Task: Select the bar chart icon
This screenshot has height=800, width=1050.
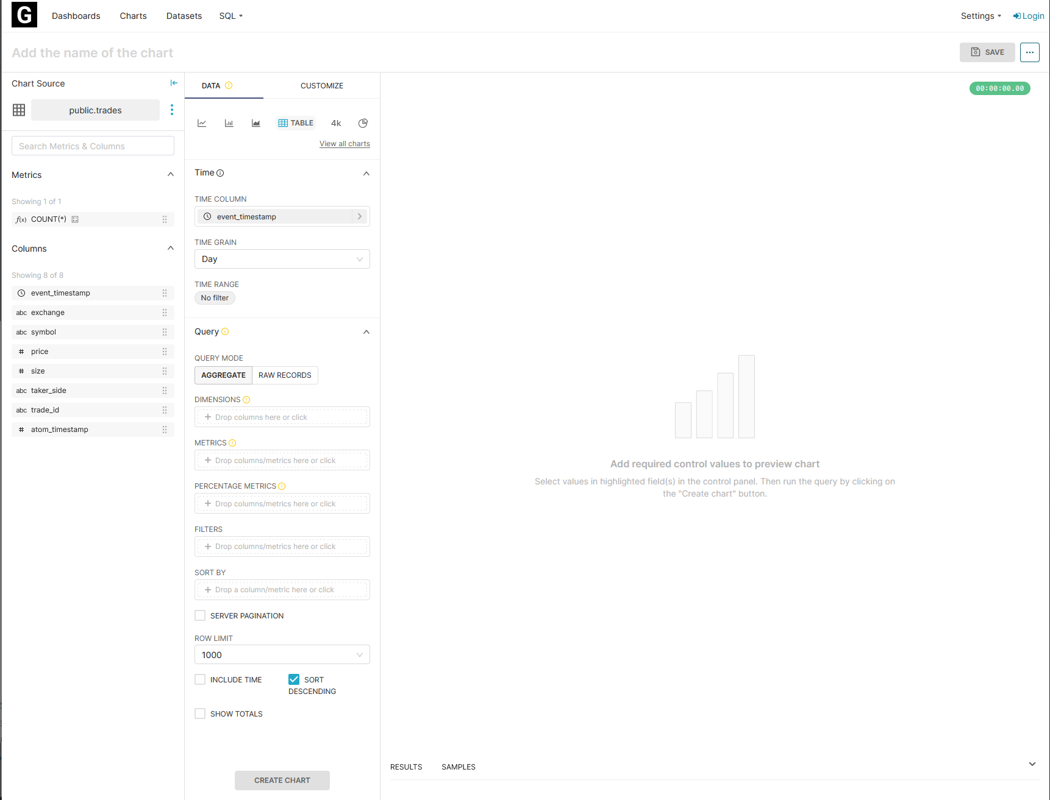Action: click(229, 123)
